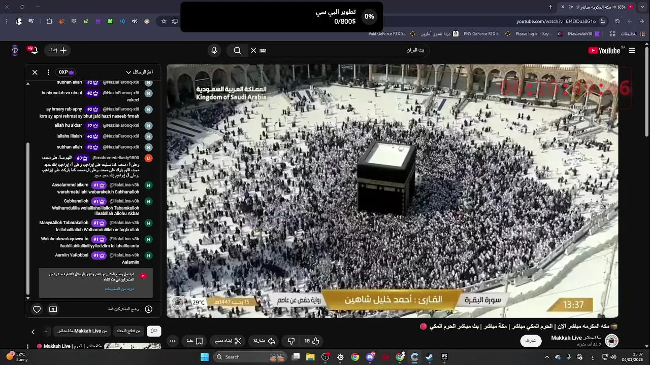Screen dimensions: 650x365
Task: Open the info icon next to members-only mode
Action: [x=148, y=309]
